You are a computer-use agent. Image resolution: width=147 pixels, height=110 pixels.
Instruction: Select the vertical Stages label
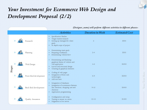pos(12,69)
